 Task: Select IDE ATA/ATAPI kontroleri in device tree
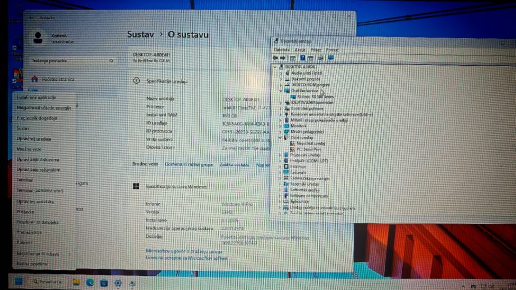pyautogui.click(x=312, y=103)
